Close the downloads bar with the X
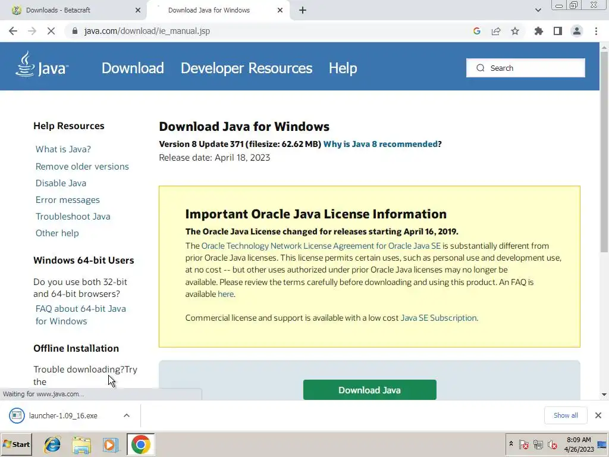This screenshot has width=609, height=457. [598, 415]
